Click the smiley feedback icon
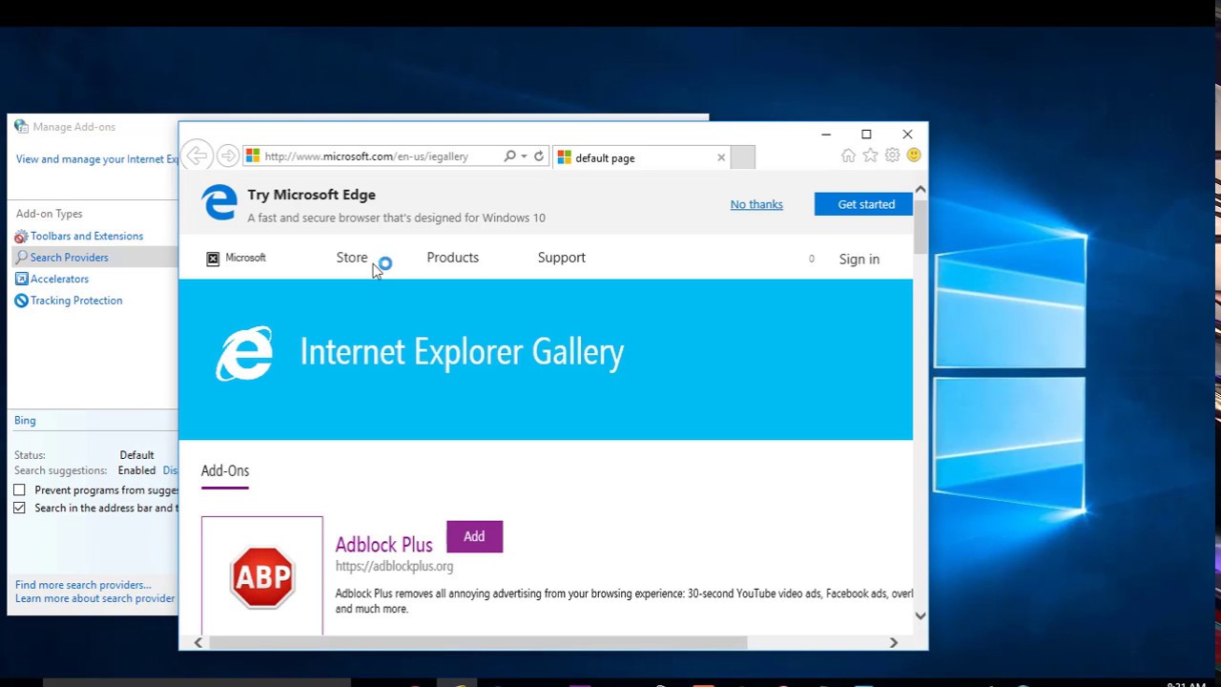 [x=914, y=156]
